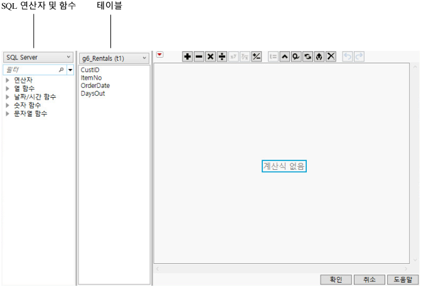Select the ItemNo column

pyautogui.click(x=91, y=78)
